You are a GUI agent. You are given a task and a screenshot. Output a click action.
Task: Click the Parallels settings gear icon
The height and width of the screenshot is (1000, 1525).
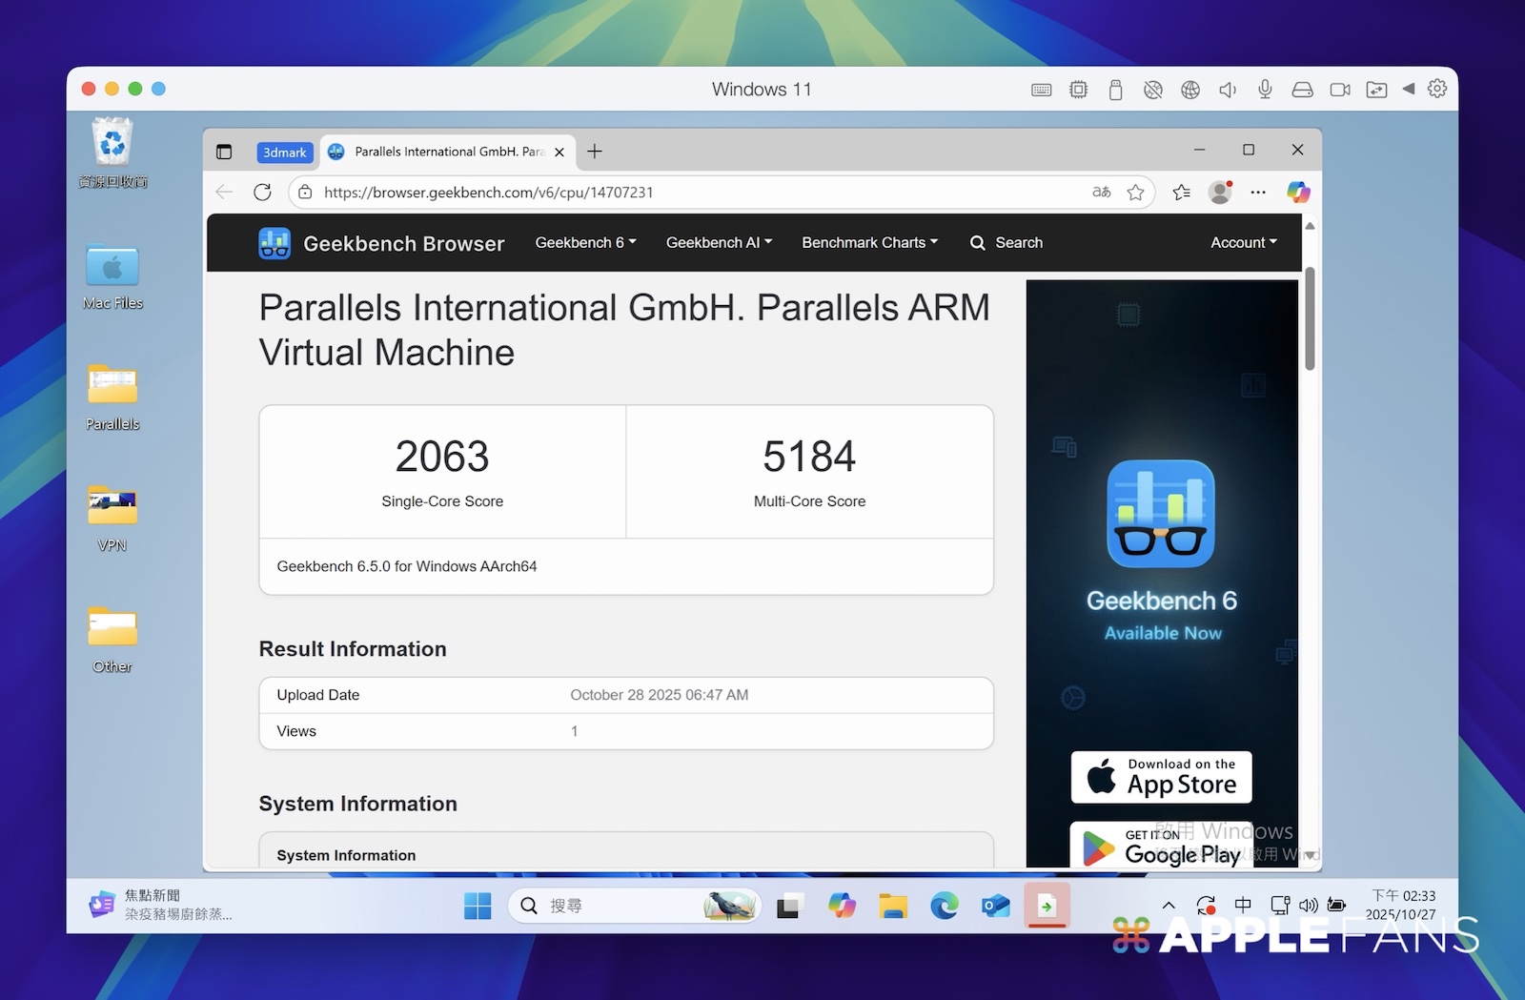click(x=1437, y=89)
